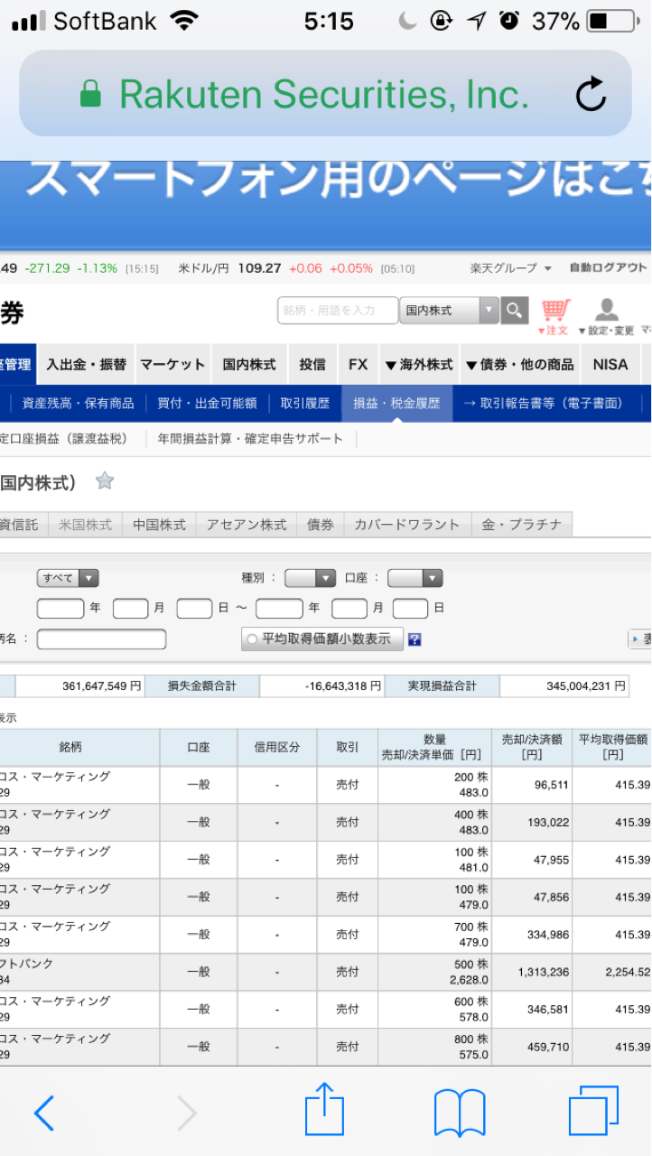
Task: Click the 銘柄 column header
Action: 70,748
